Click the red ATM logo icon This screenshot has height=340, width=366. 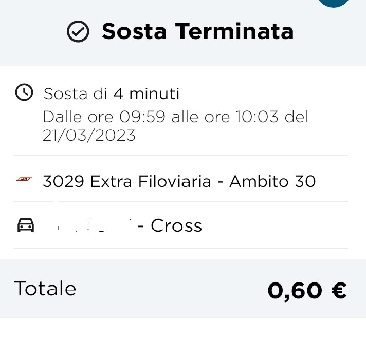point(24,179)
